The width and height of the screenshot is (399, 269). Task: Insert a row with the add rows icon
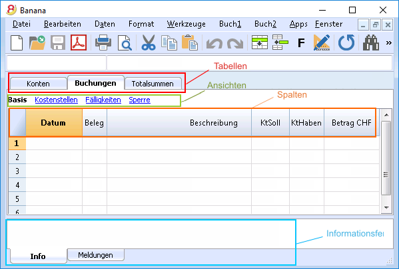pyautogui.click(x=260, y=43)
